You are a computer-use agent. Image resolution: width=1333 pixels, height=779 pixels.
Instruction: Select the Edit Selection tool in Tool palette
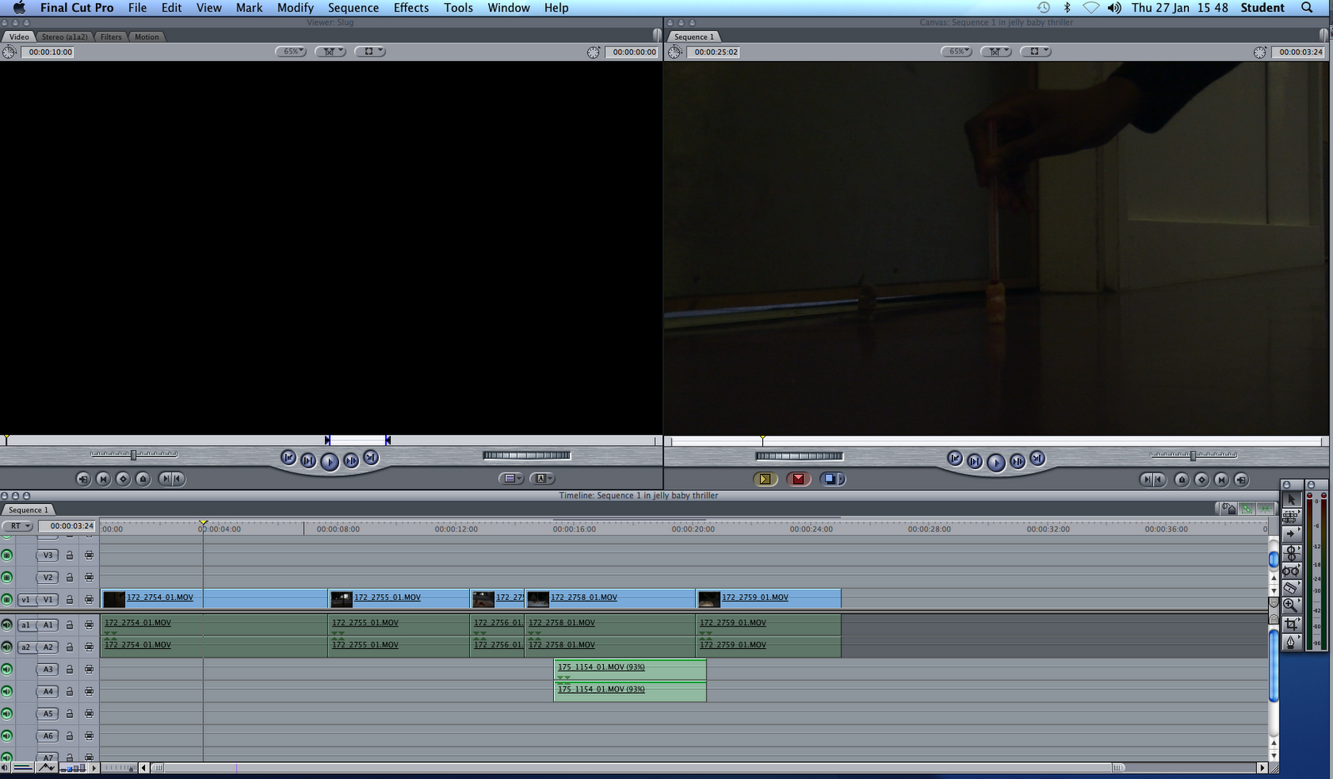(1291, 517)
